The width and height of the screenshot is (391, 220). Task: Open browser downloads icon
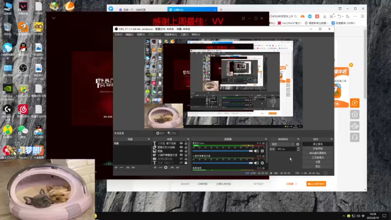point(325,17)
